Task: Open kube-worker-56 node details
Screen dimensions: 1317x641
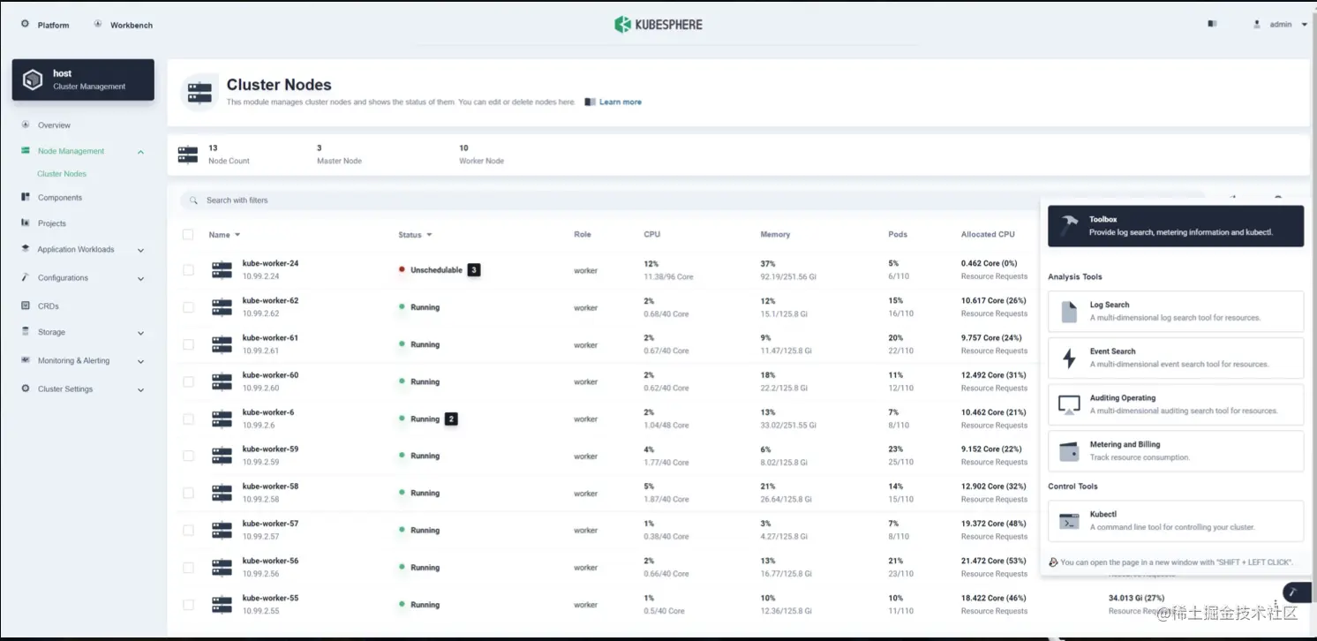Action: 270,561
